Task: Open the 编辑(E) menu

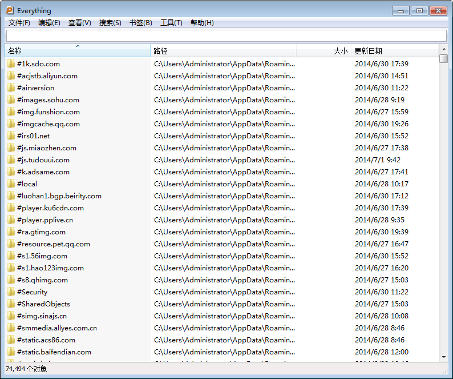Action: pos(49,23)
